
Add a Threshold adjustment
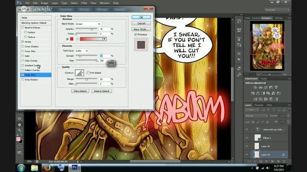pyautogui.click(x=266, y=99)
